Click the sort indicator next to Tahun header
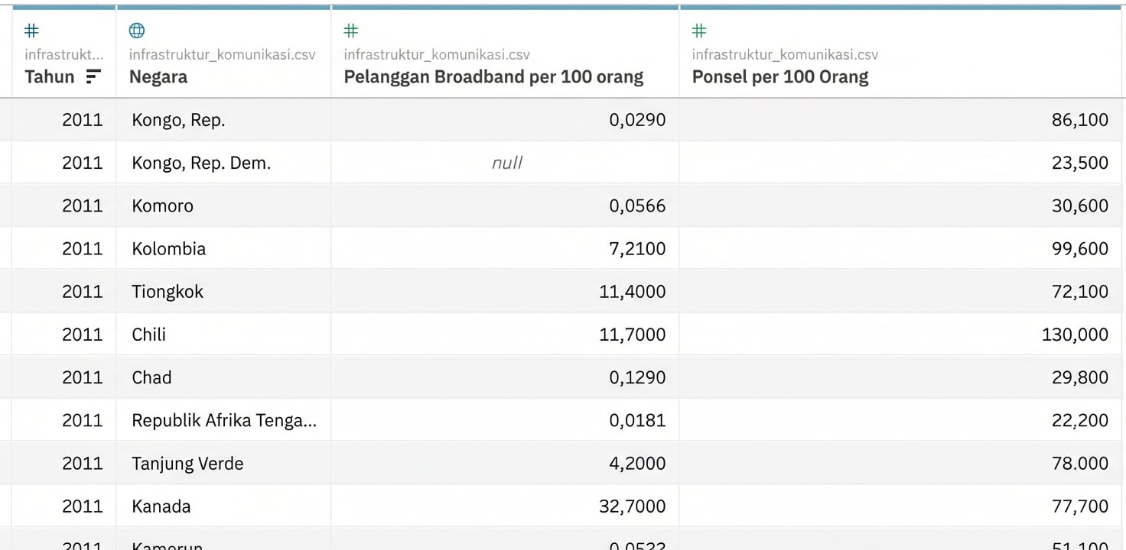This screenshot has height=550, width=1126. (93, 76)
